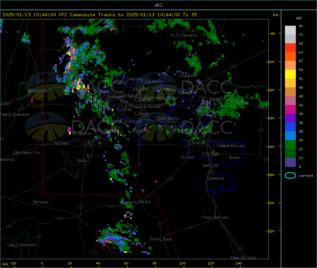Pick the slate 5–10 dBZ legend swatch
The image size is (317, 268).
(x=290, y=162)
